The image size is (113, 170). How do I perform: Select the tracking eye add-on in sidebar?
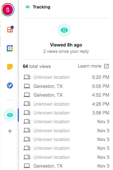[x=10, y=115]
